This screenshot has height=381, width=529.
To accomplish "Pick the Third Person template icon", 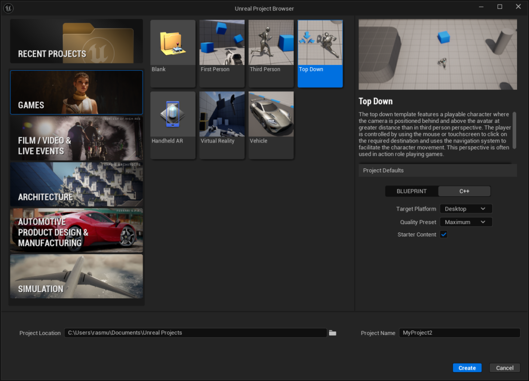I will click(x=271, y=43).
